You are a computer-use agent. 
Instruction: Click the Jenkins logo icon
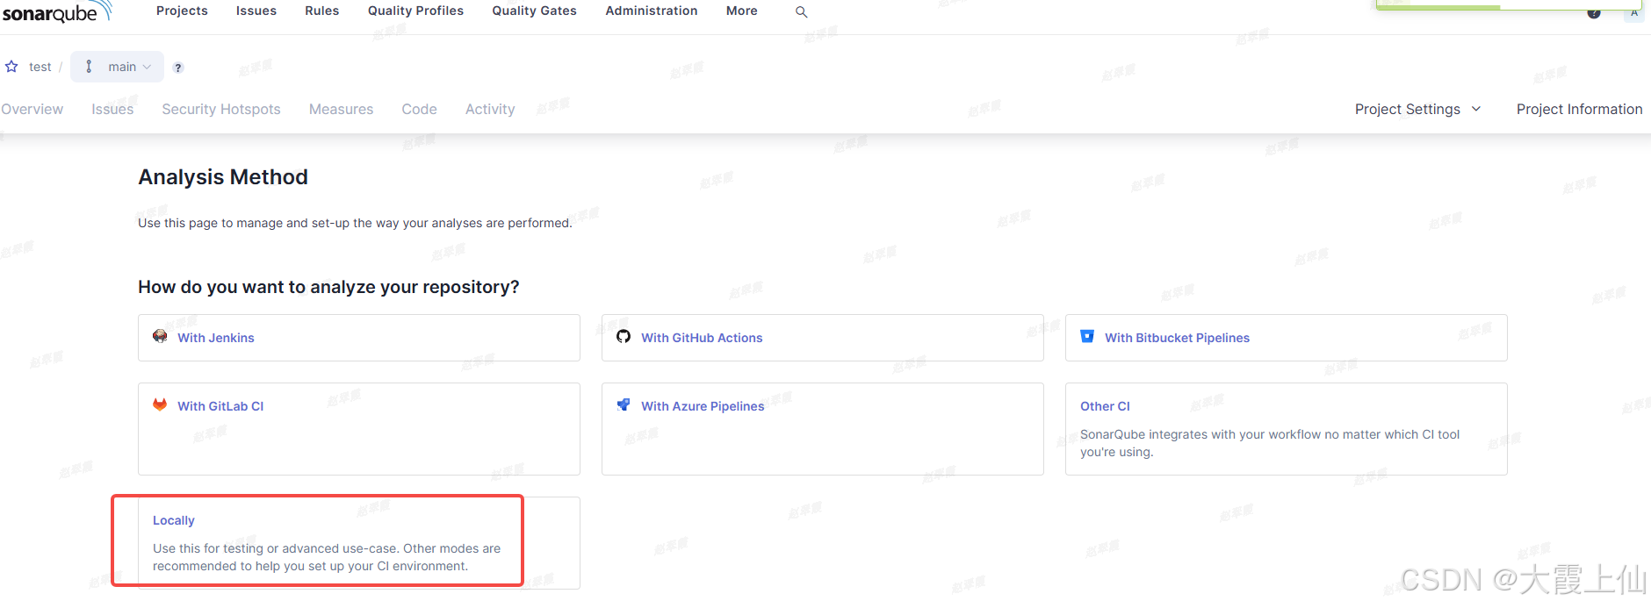pos(160,336)
